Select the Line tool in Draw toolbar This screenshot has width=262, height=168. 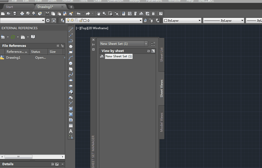coord(71,30)
